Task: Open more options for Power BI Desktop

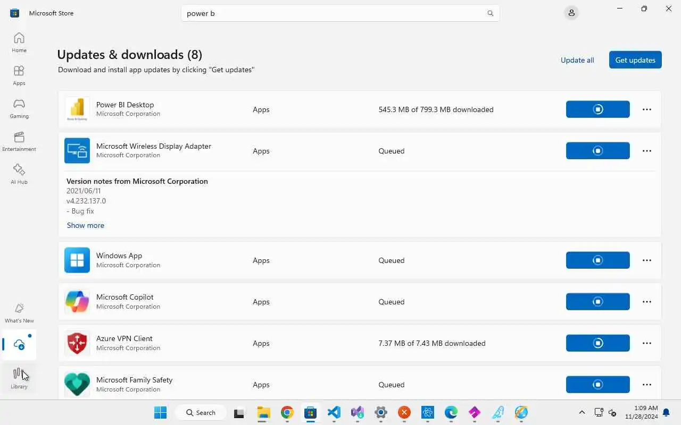Action: [647, 109]
